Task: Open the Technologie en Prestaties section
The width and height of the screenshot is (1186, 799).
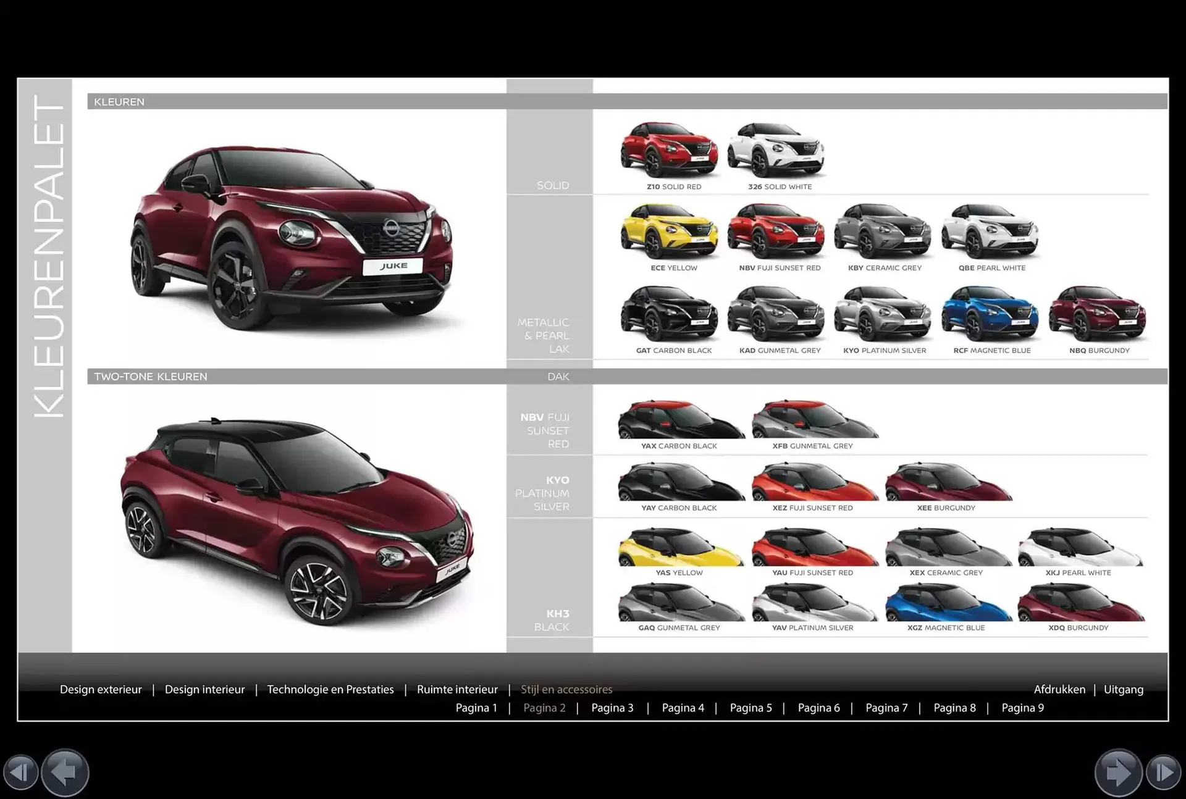Action: pyautogui.click(x=330, y=690)
